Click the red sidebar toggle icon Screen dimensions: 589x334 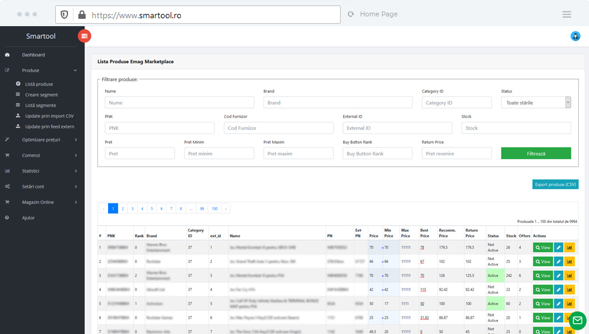pos(84,36)
